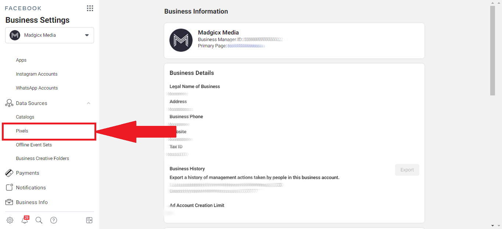
Task: Open the Facebook apps grid menu
Action: [x=90, y=8]
